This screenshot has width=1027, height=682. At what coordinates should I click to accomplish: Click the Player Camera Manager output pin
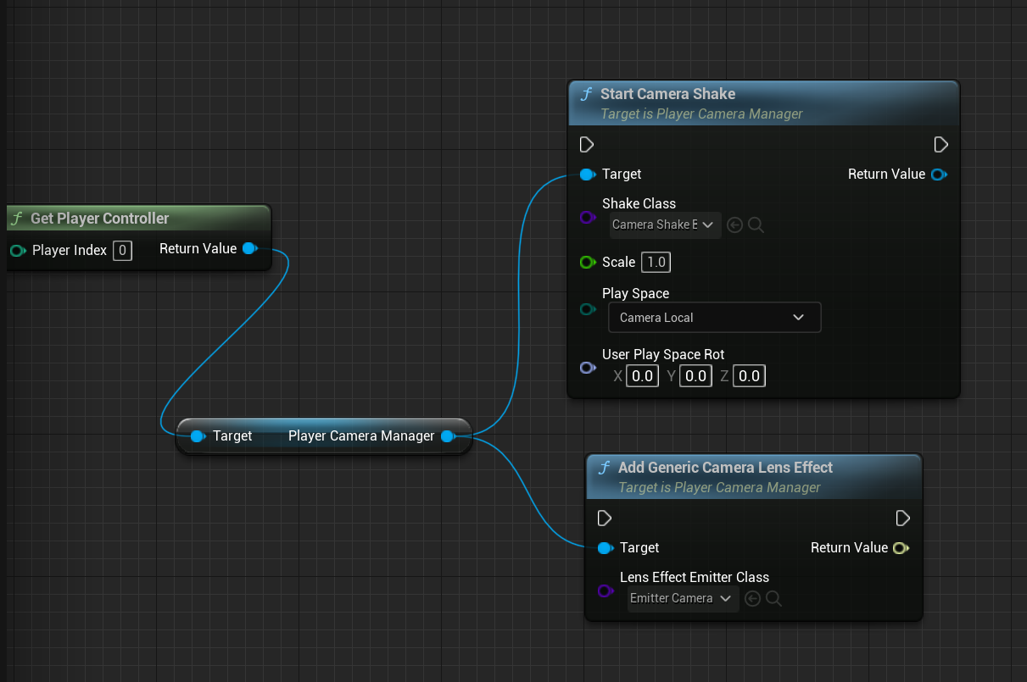447,436
